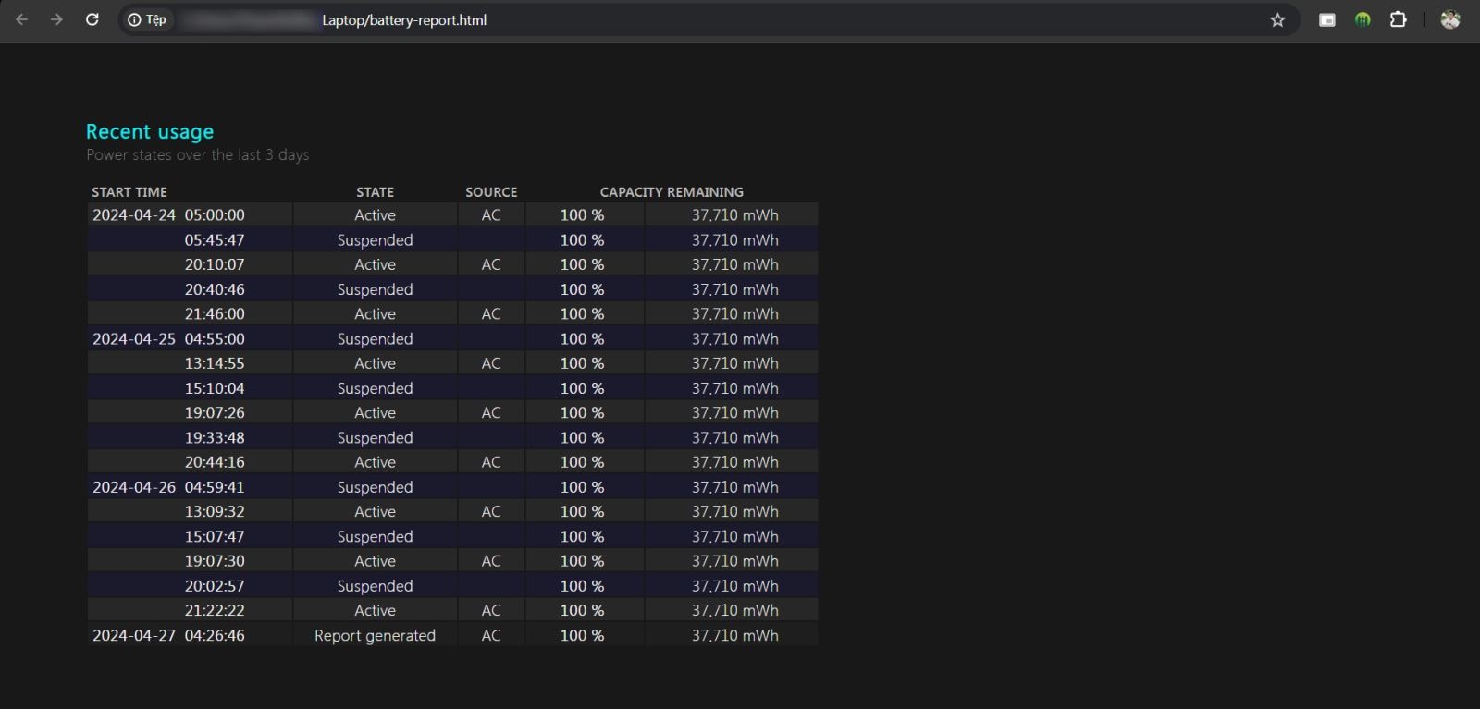Click the time 05:45:47
Image resolution: width=1480 pixels, height=709 pixels.
215,239
